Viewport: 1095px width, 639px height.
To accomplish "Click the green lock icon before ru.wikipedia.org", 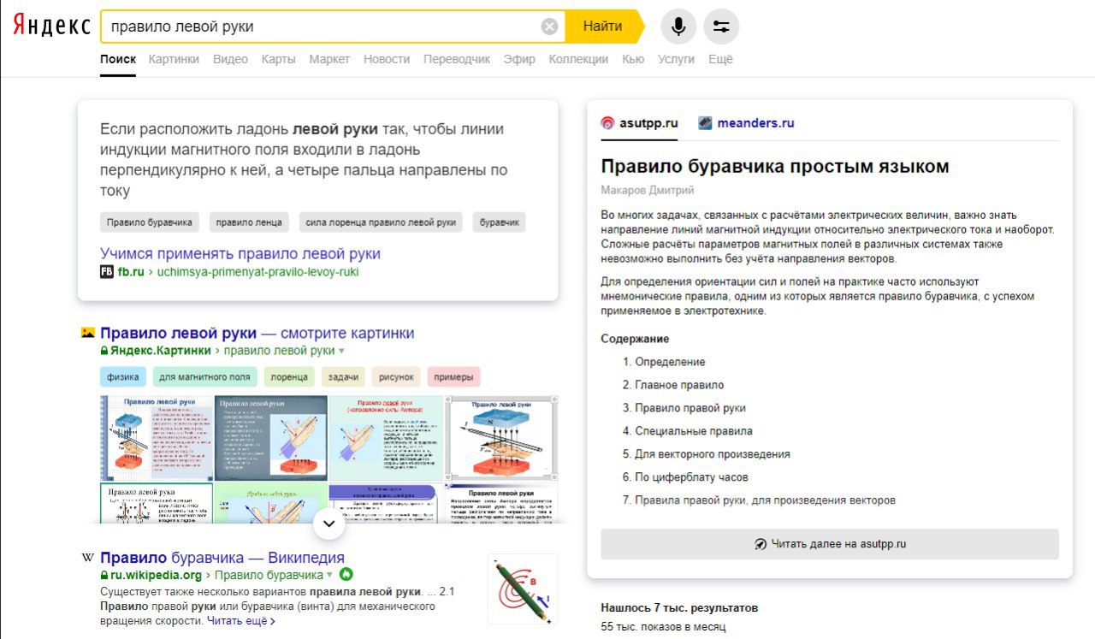I will coord(104,576).
